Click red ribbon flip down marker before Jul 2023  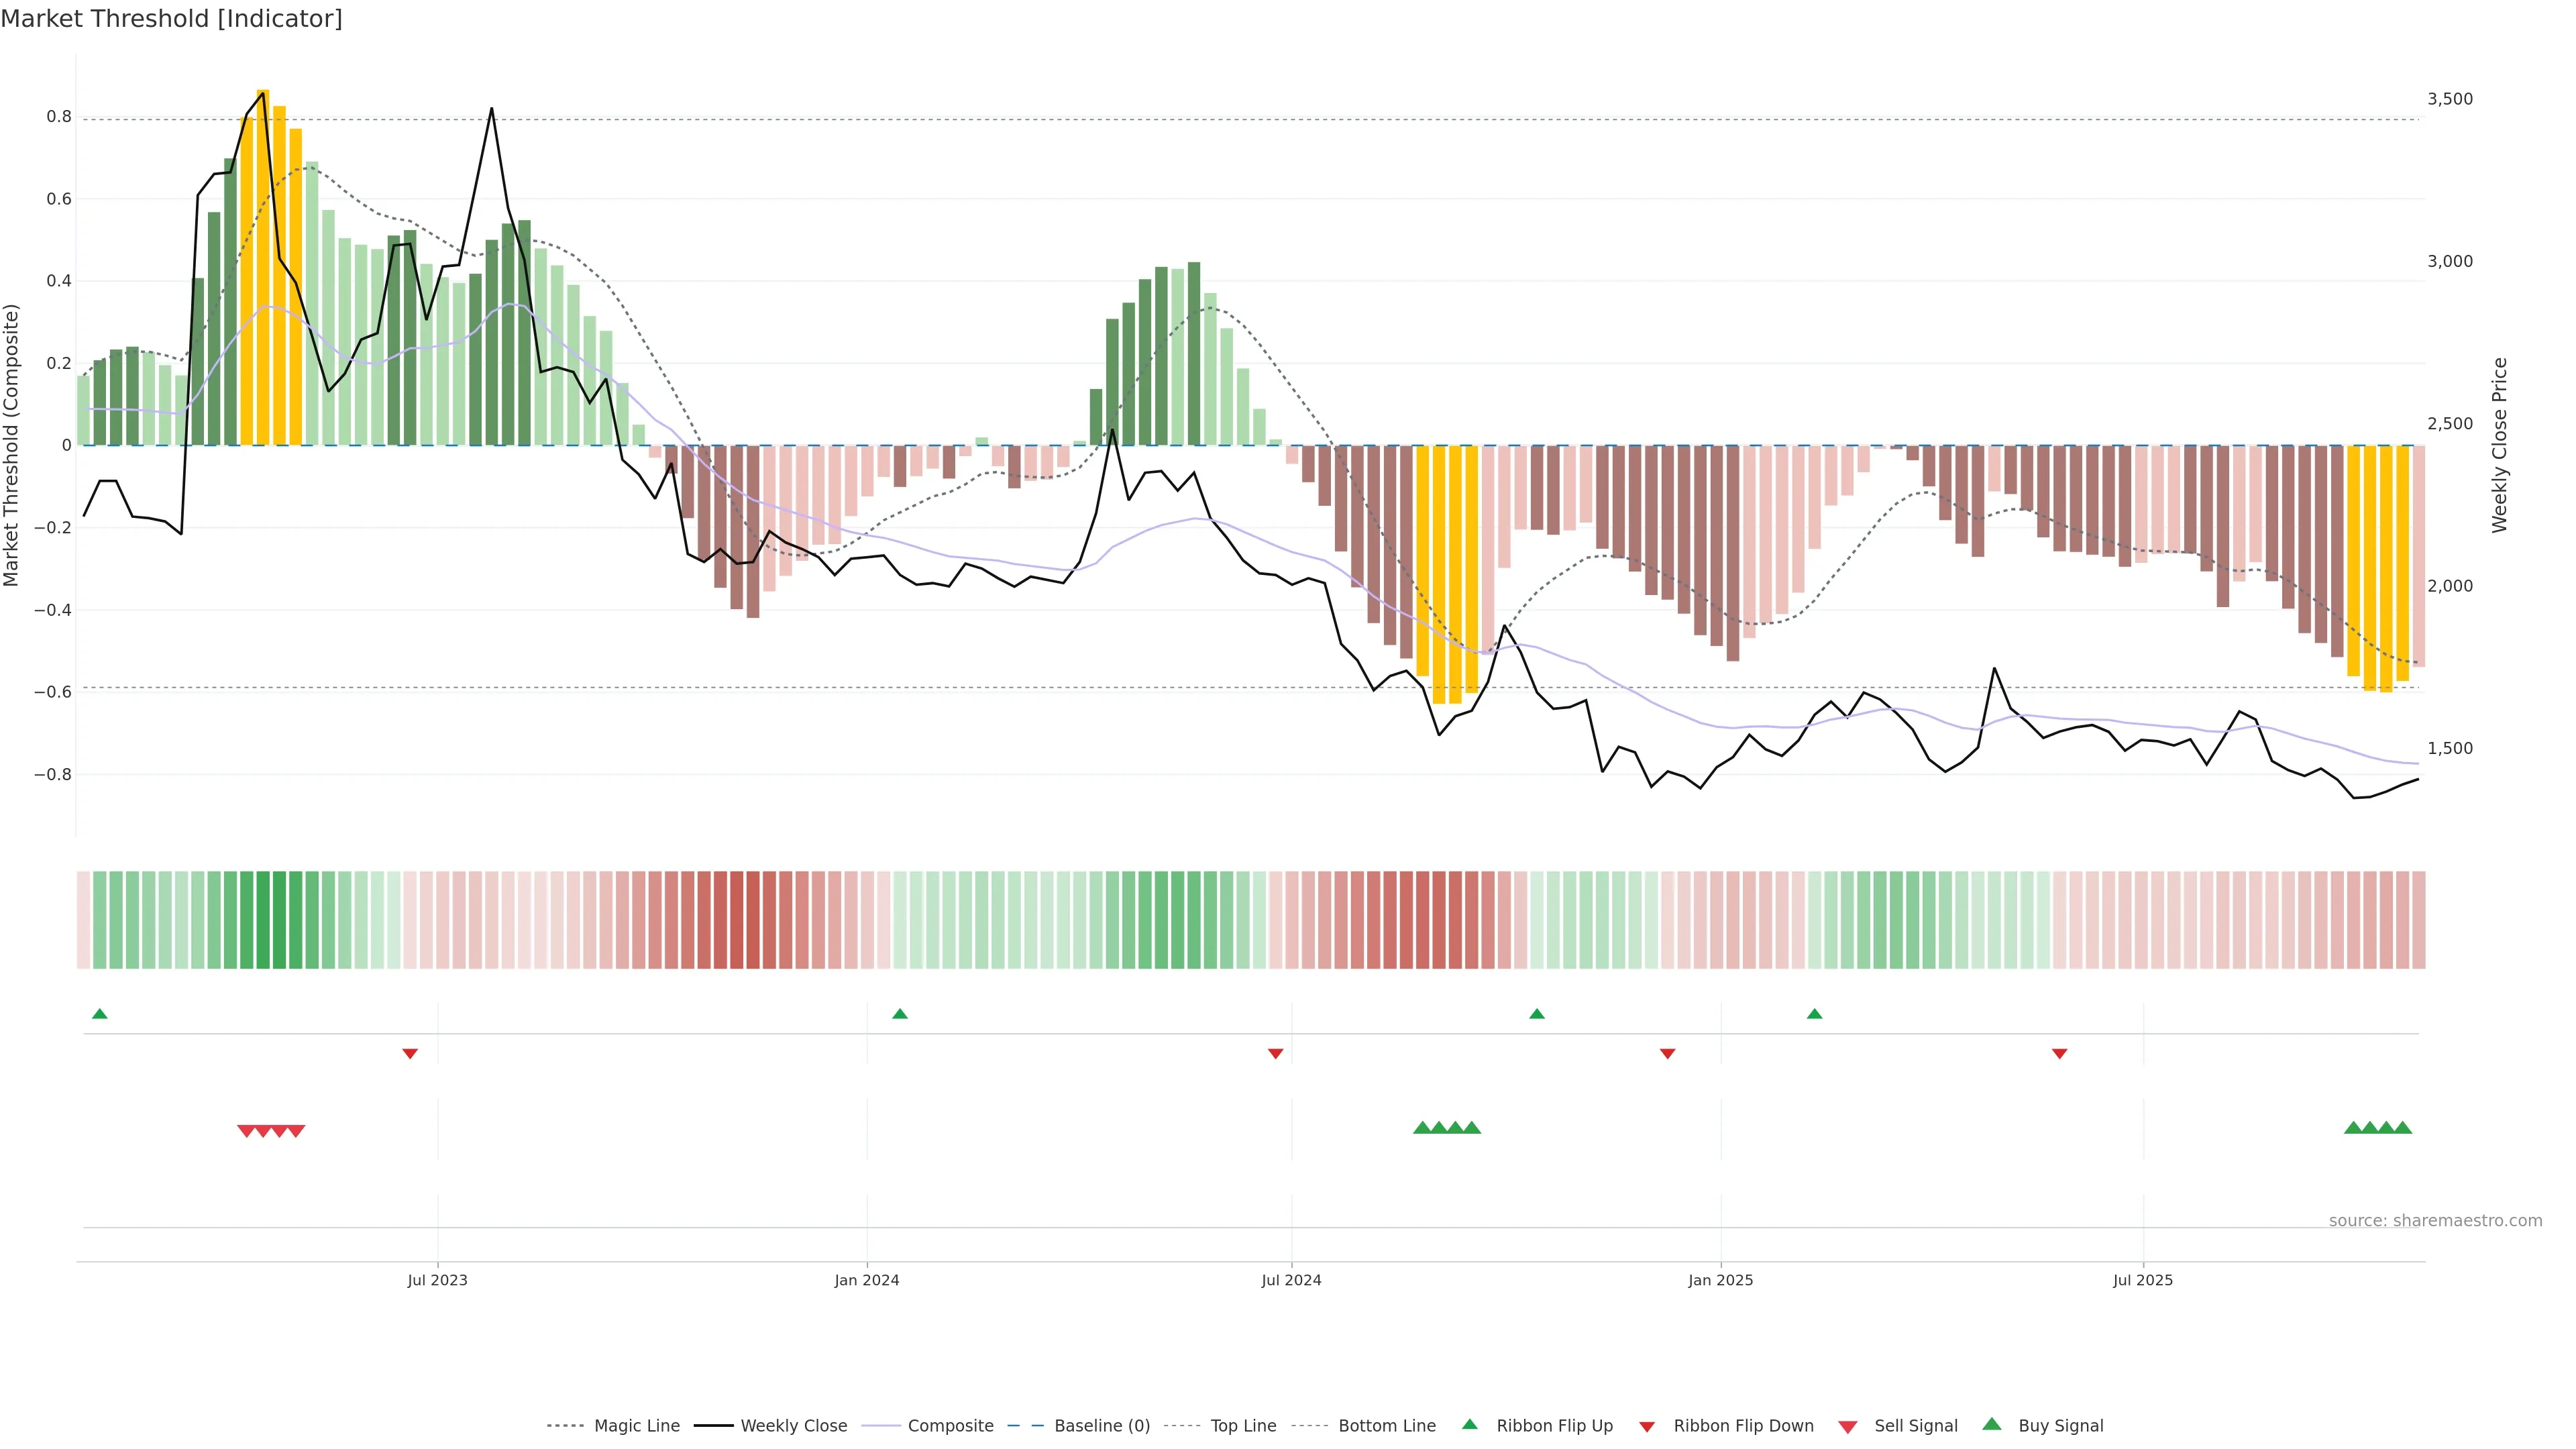410,1053
